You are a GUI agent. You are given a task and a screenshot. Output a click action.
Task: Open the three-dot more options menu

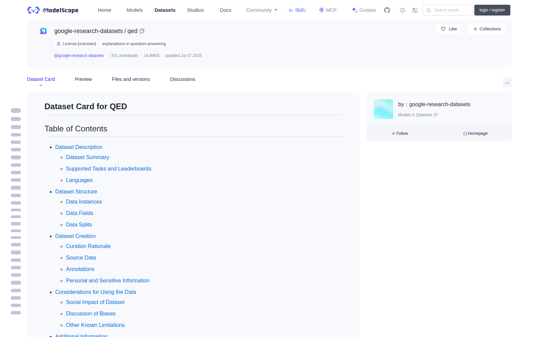(x=507, y=83)
